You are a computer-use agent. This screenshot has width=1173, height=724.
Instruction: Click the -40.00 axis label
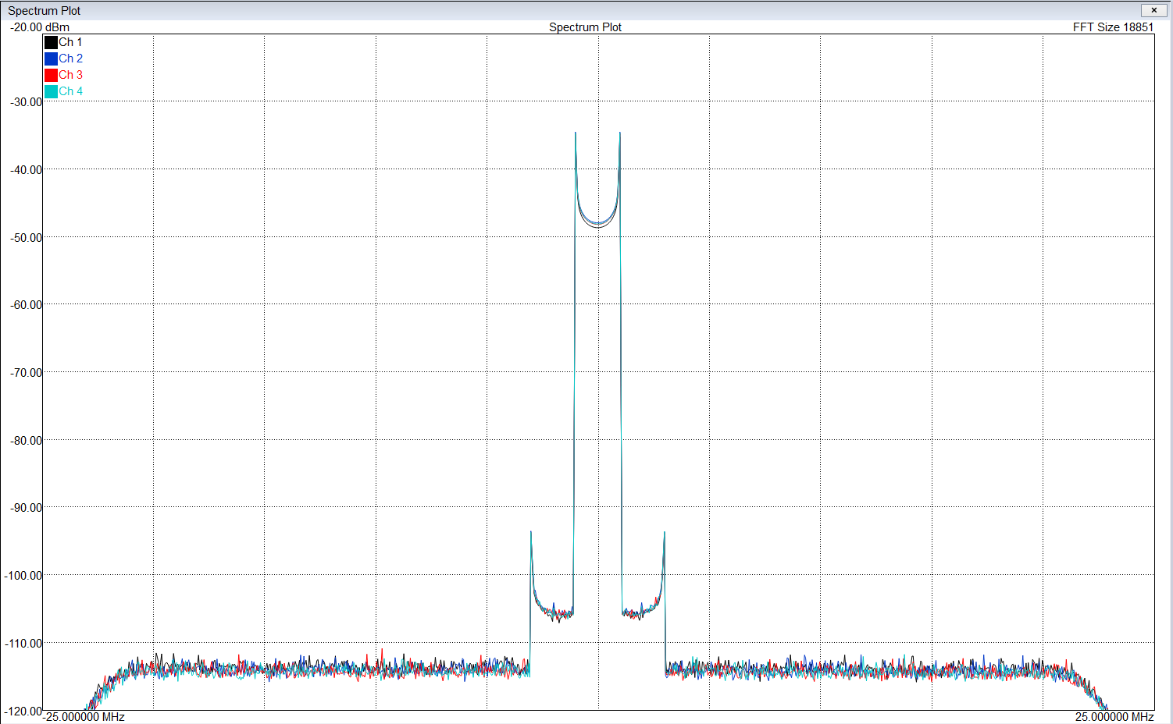pos(26,170)
